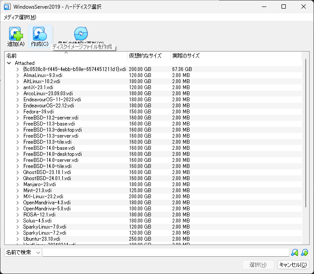
Task: Select FreeBSD-14.0-base.vdi disk
Action: point(49,148)
